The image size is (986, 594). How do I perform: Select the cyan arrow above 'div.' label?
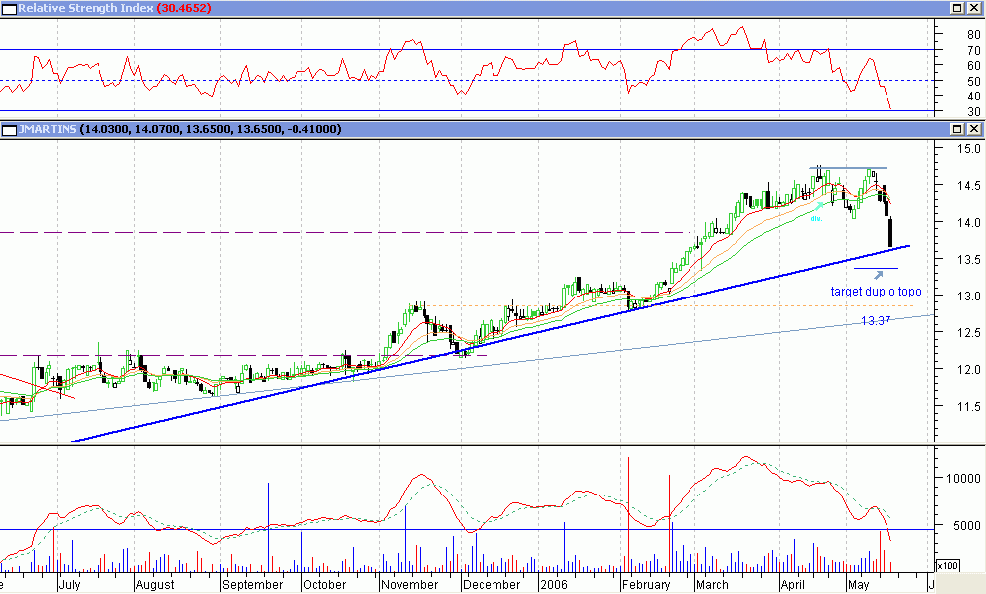click(x=819, y=207)
